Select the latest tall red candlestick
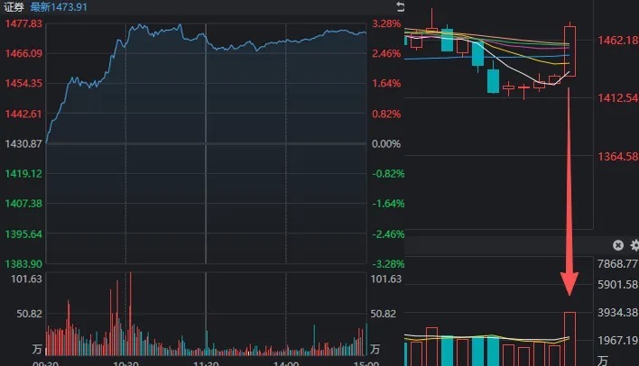 (x=570, y=50)
